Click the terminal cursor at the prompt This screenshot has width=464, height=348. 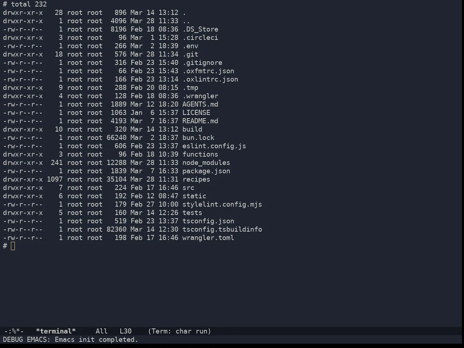tap(13, 246)
